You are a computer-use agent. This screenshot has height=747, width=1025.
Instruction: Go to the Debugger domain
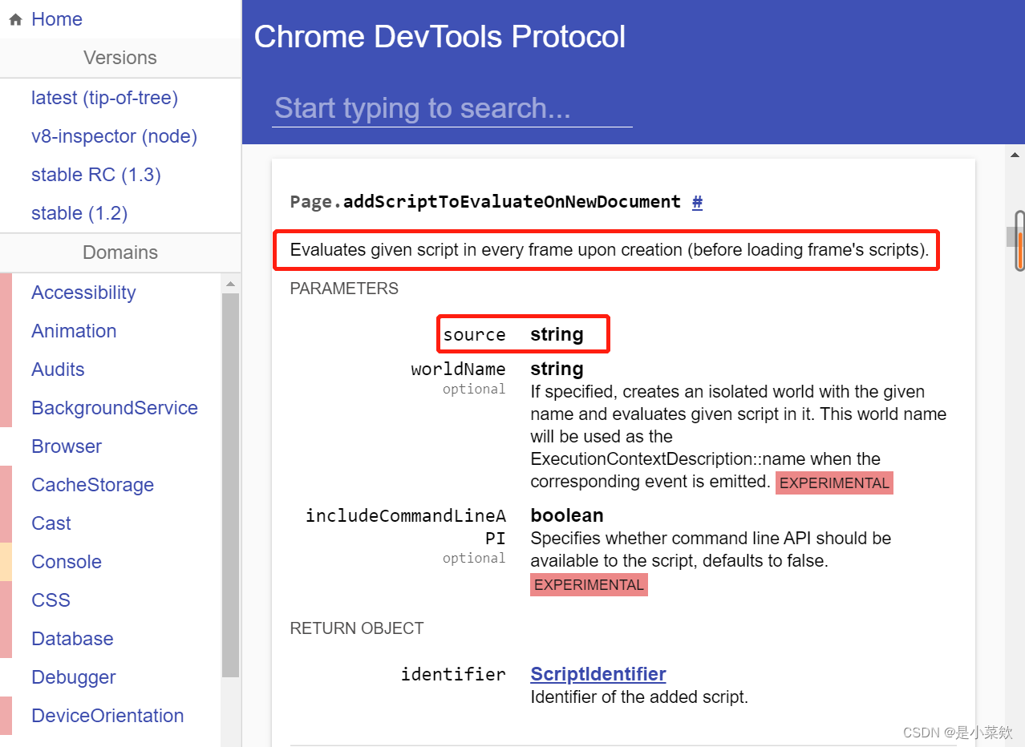74,677
